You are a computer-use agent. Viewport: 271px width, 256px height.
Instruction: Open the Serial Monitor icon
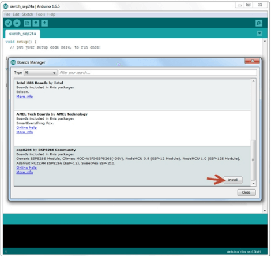point(259,23)
